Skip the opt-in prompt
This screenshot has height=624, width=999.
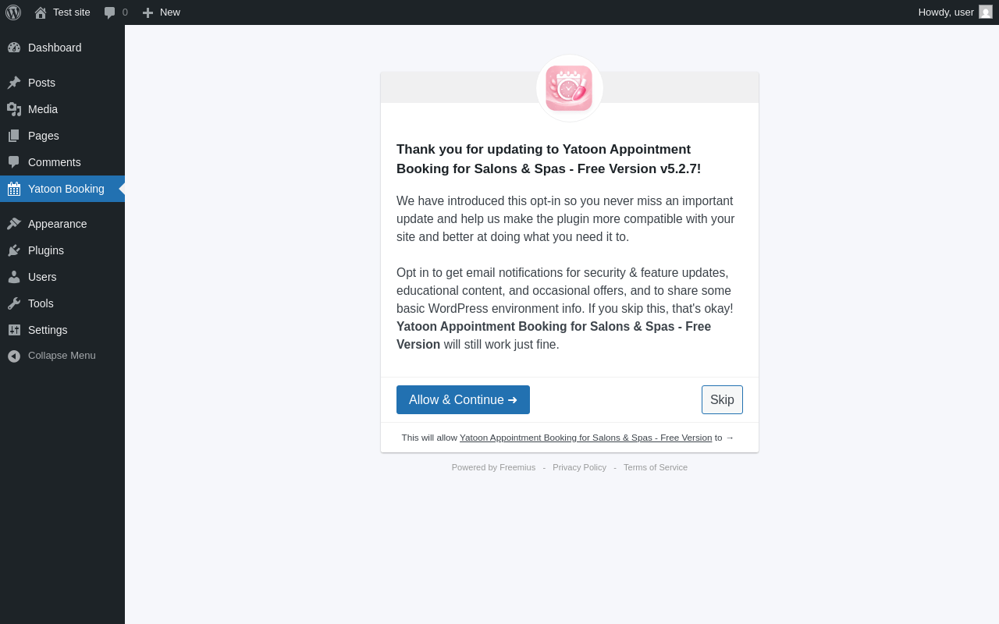tap(722, 400)
